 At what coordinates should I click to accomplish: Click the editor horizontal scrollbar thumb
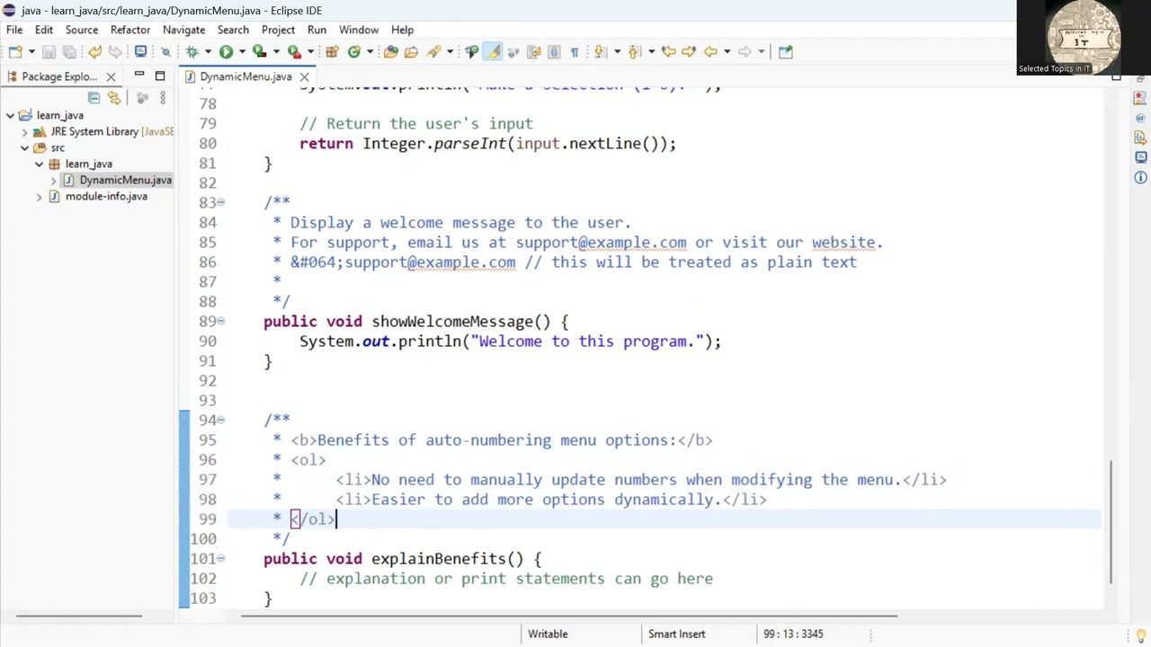coord(569,616)
